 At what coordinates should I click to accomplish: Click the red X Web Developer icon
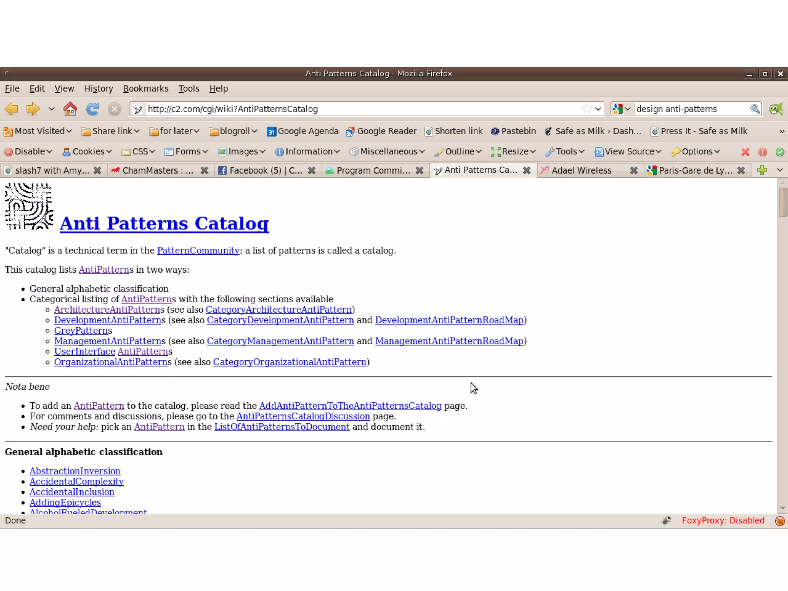(x=745, y=152)
